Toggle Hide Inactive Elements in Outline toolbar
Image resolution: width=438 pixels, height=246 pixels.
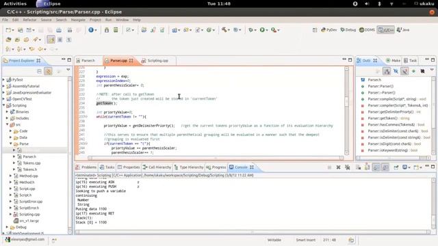tap(423, 71)
